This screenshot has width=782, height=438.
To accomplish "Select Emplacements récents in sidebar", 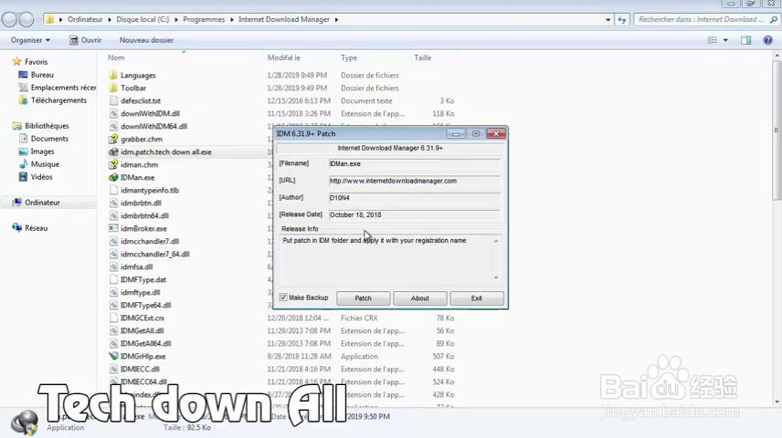I will point(63,88).
